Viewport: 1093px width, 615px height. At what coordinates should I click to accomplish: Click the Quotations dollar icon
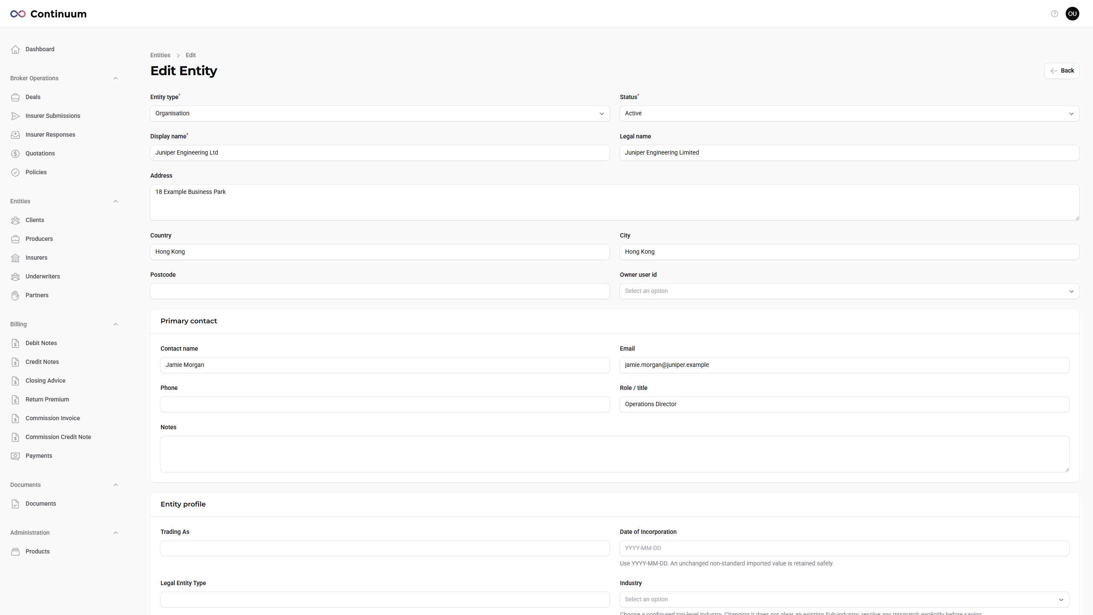coord(15,154)
